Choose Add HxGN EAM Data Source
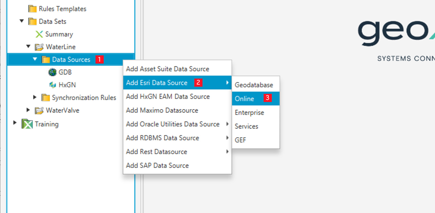 (x=177, y=97)
